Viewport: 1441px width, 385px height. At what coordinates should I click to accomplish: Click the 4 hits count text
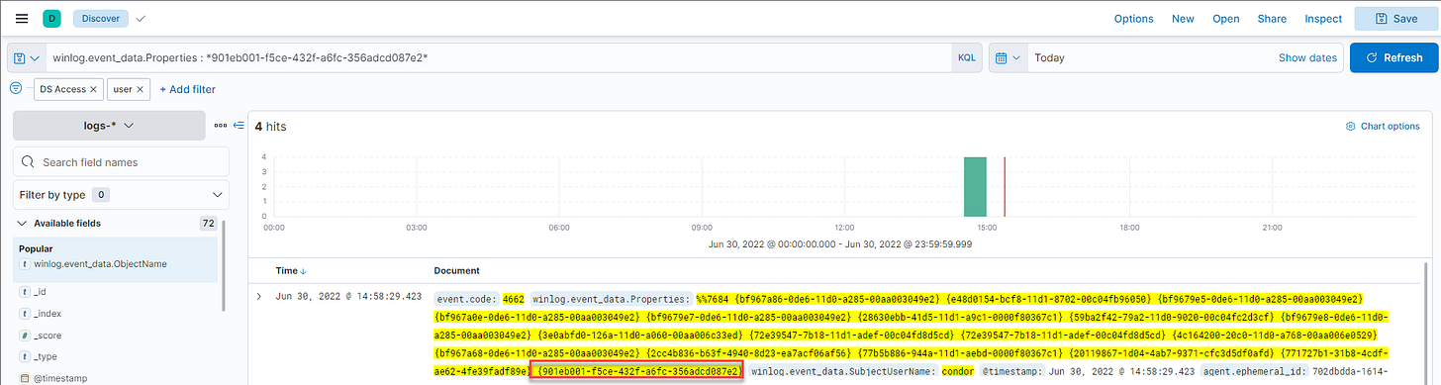[x=270, y=127]
